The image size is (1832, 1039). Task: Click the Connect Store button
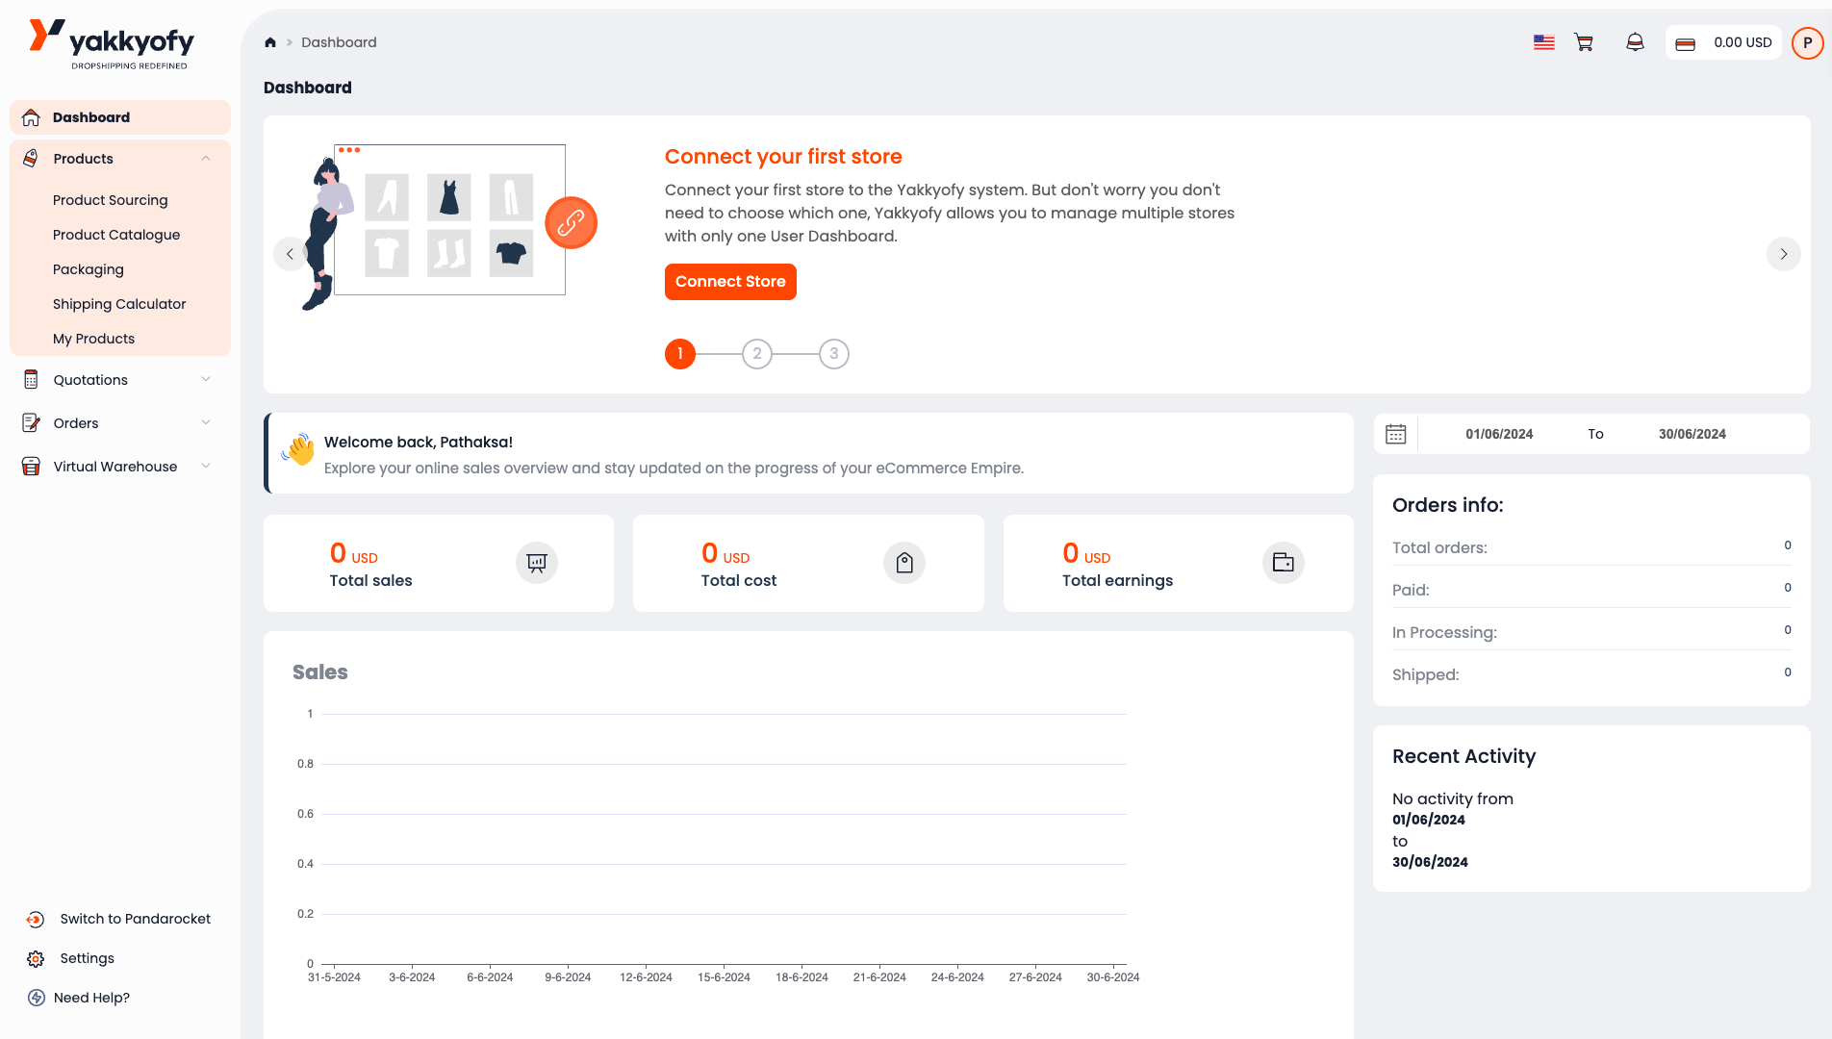coord(730,282)
